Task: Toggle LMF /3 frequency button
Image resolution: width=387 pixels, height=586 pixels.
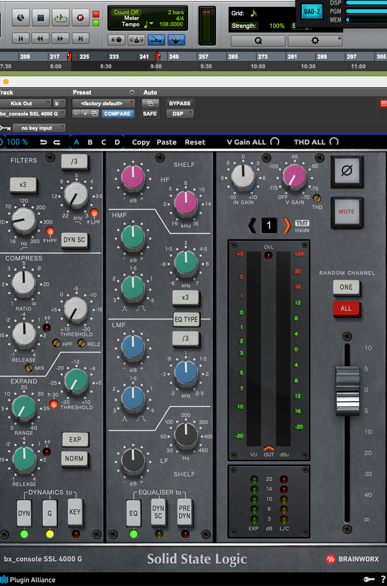Action: pyautogui.click(x=185, y=339)
